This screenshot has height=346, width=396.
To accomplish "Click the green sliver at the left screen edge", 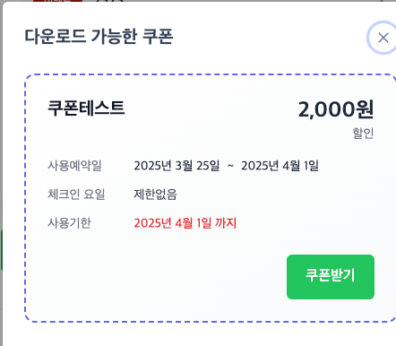I will (1, 250).
